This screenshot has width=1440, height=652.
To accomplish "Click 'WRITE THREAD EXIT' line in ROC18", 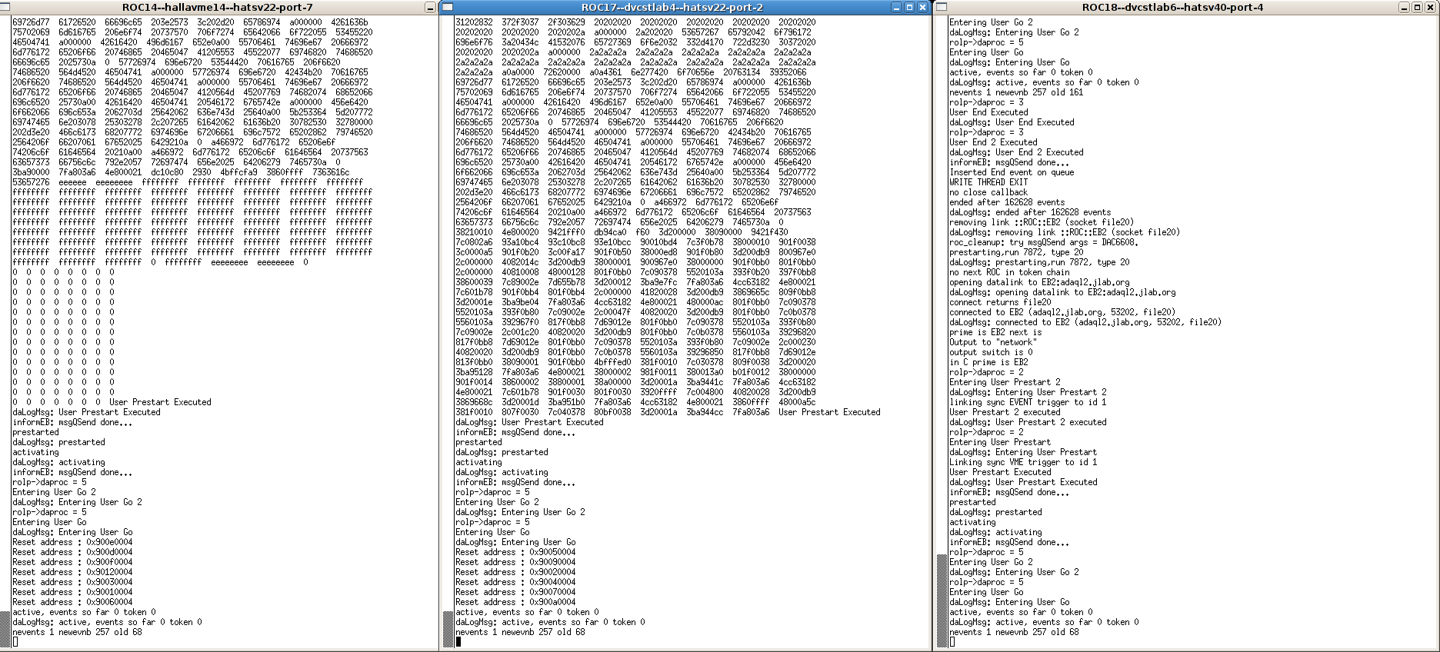I will coord(988,182).
